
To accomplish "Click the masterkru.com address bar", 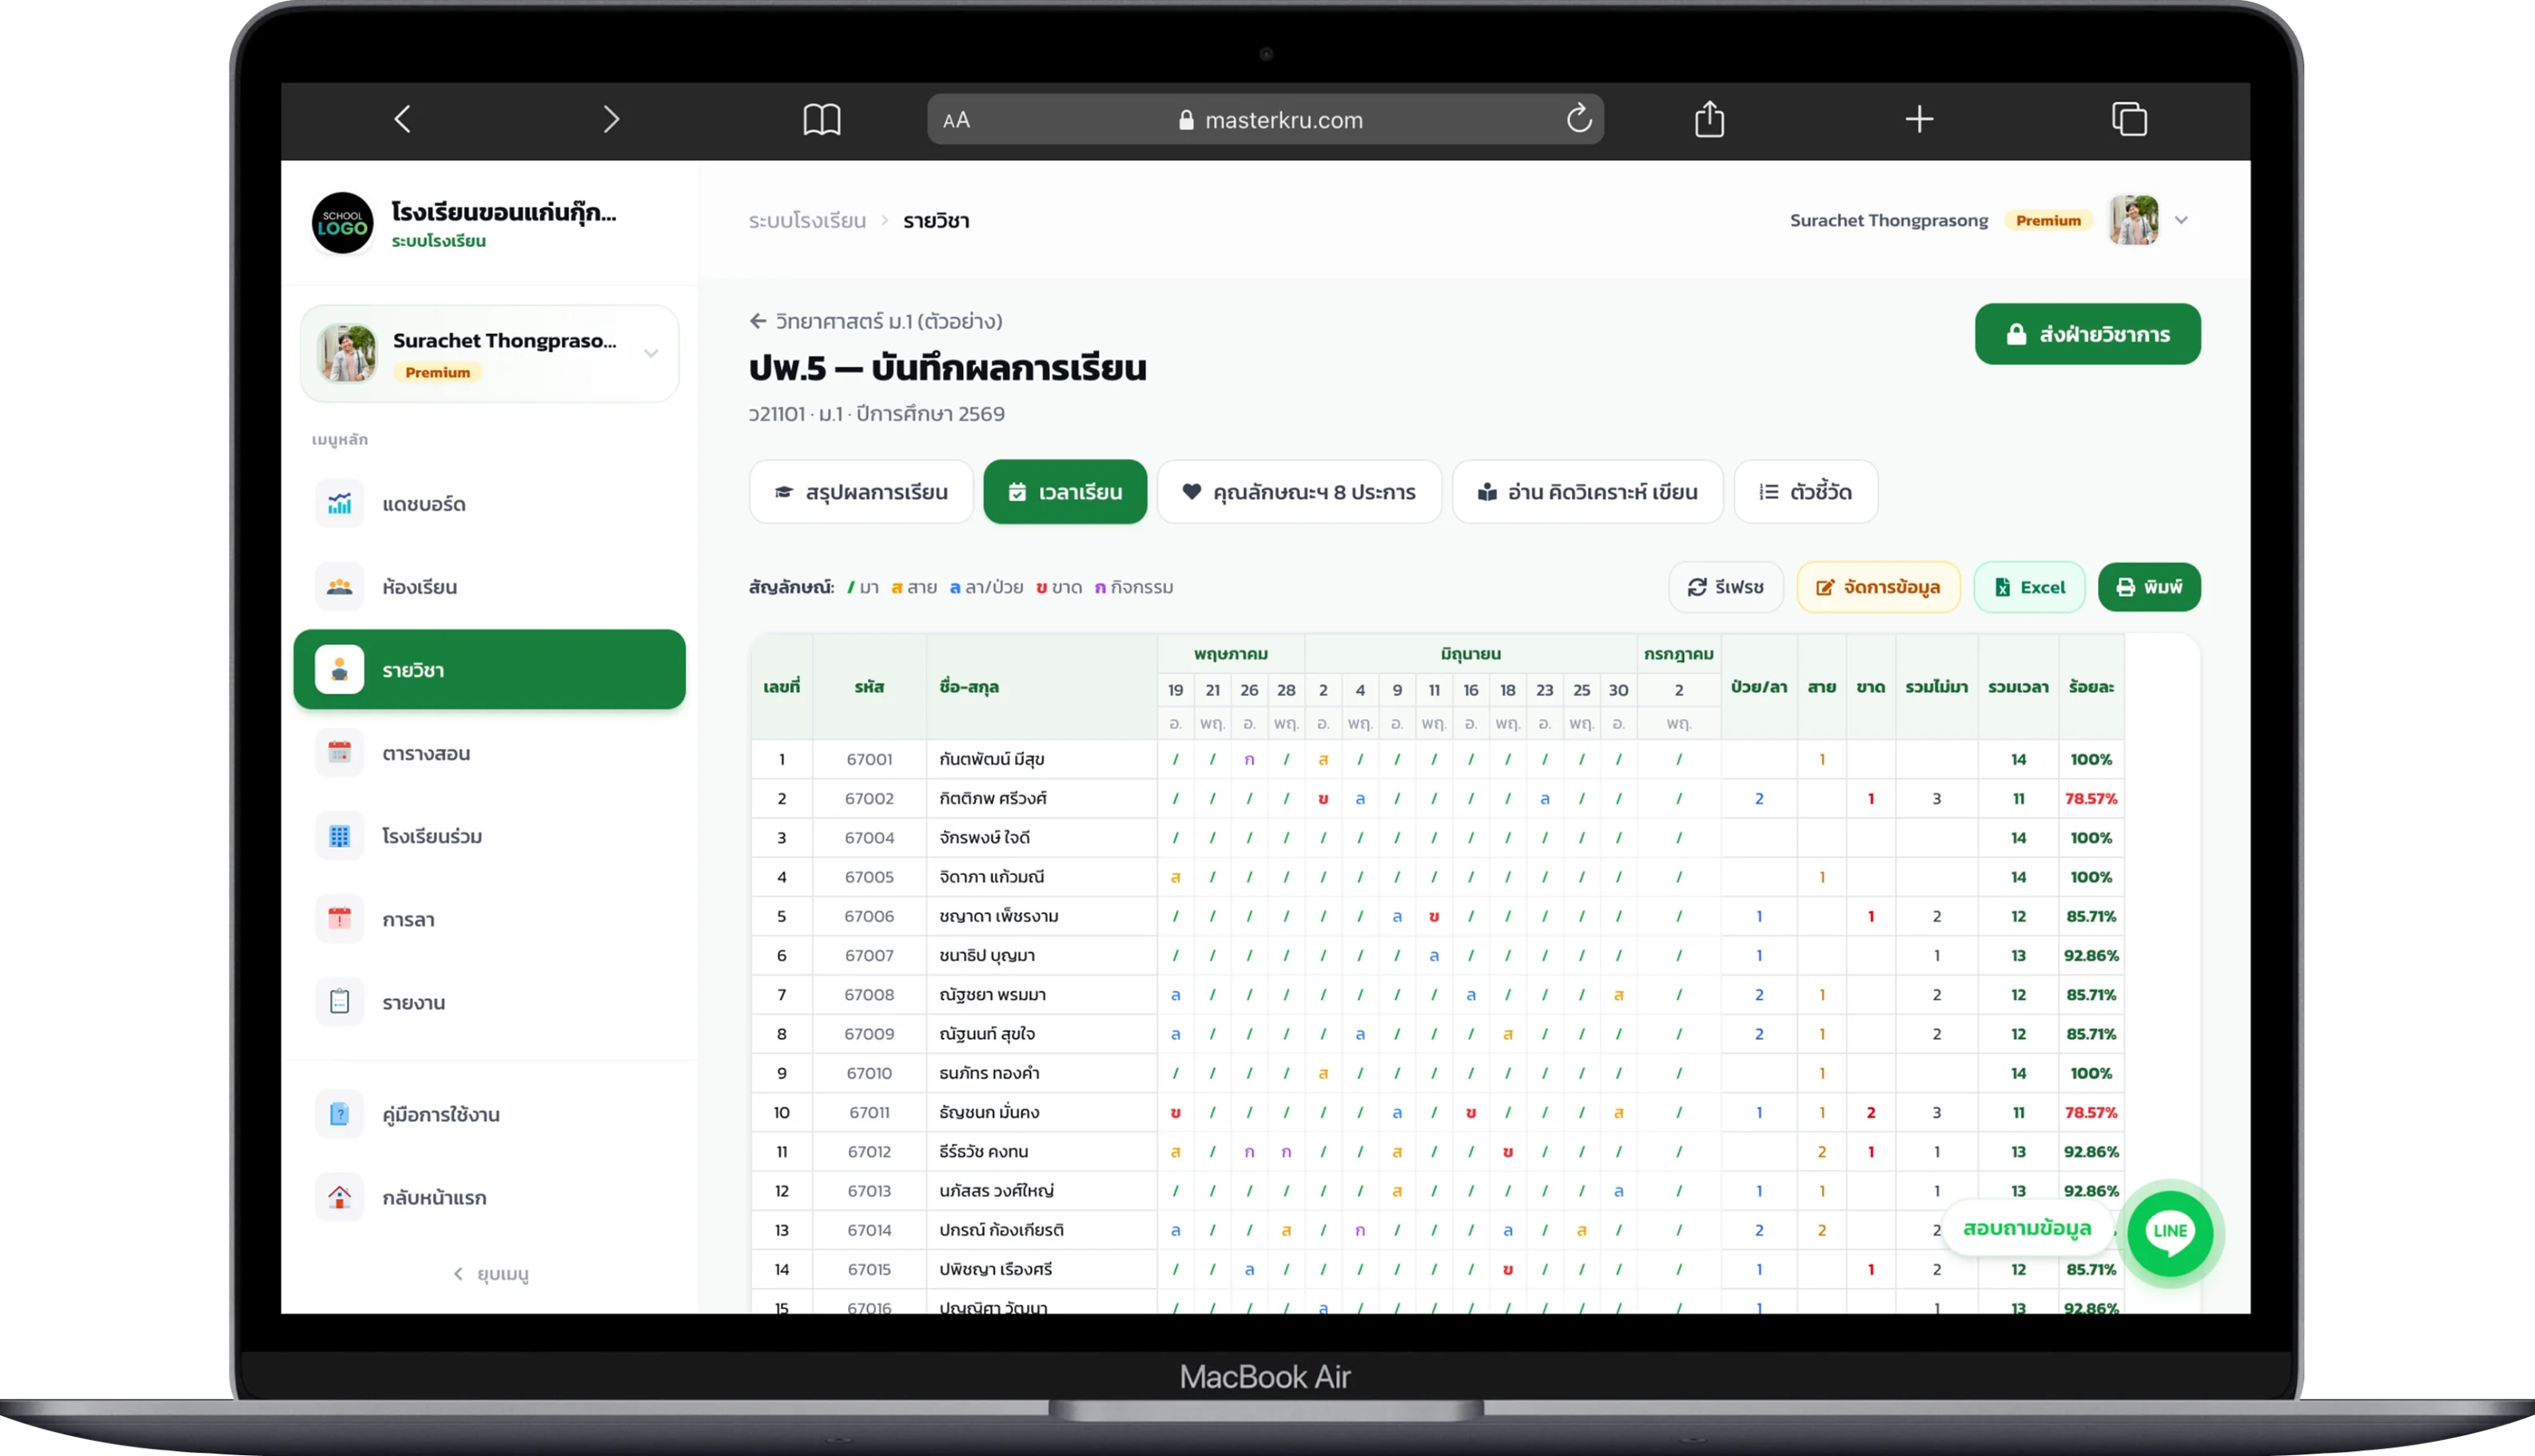I will coord(1265,120).
